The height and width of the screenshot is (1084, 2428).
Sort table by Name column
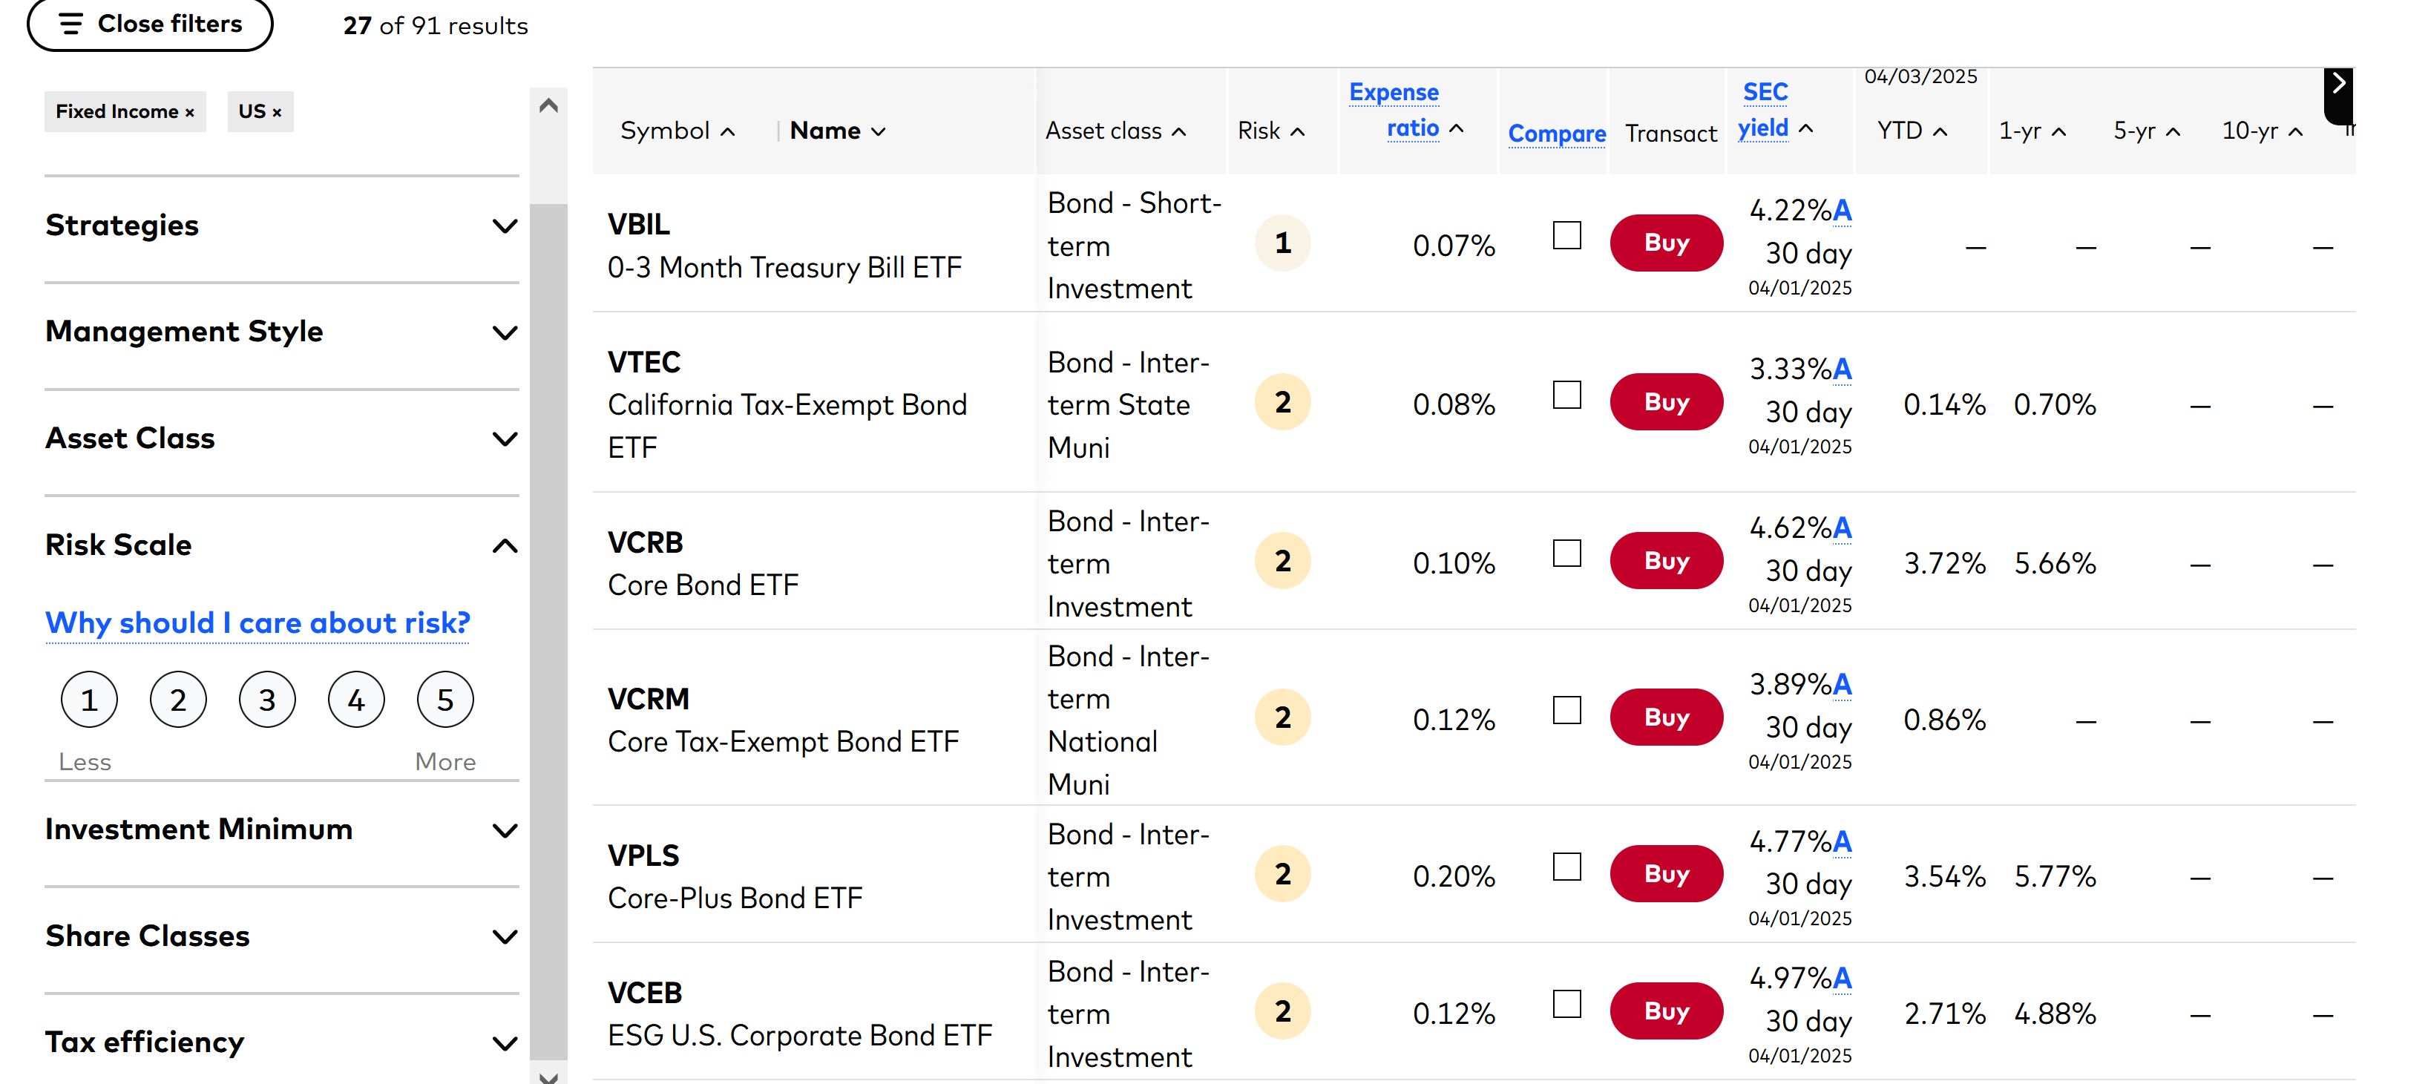coord(838,131)
